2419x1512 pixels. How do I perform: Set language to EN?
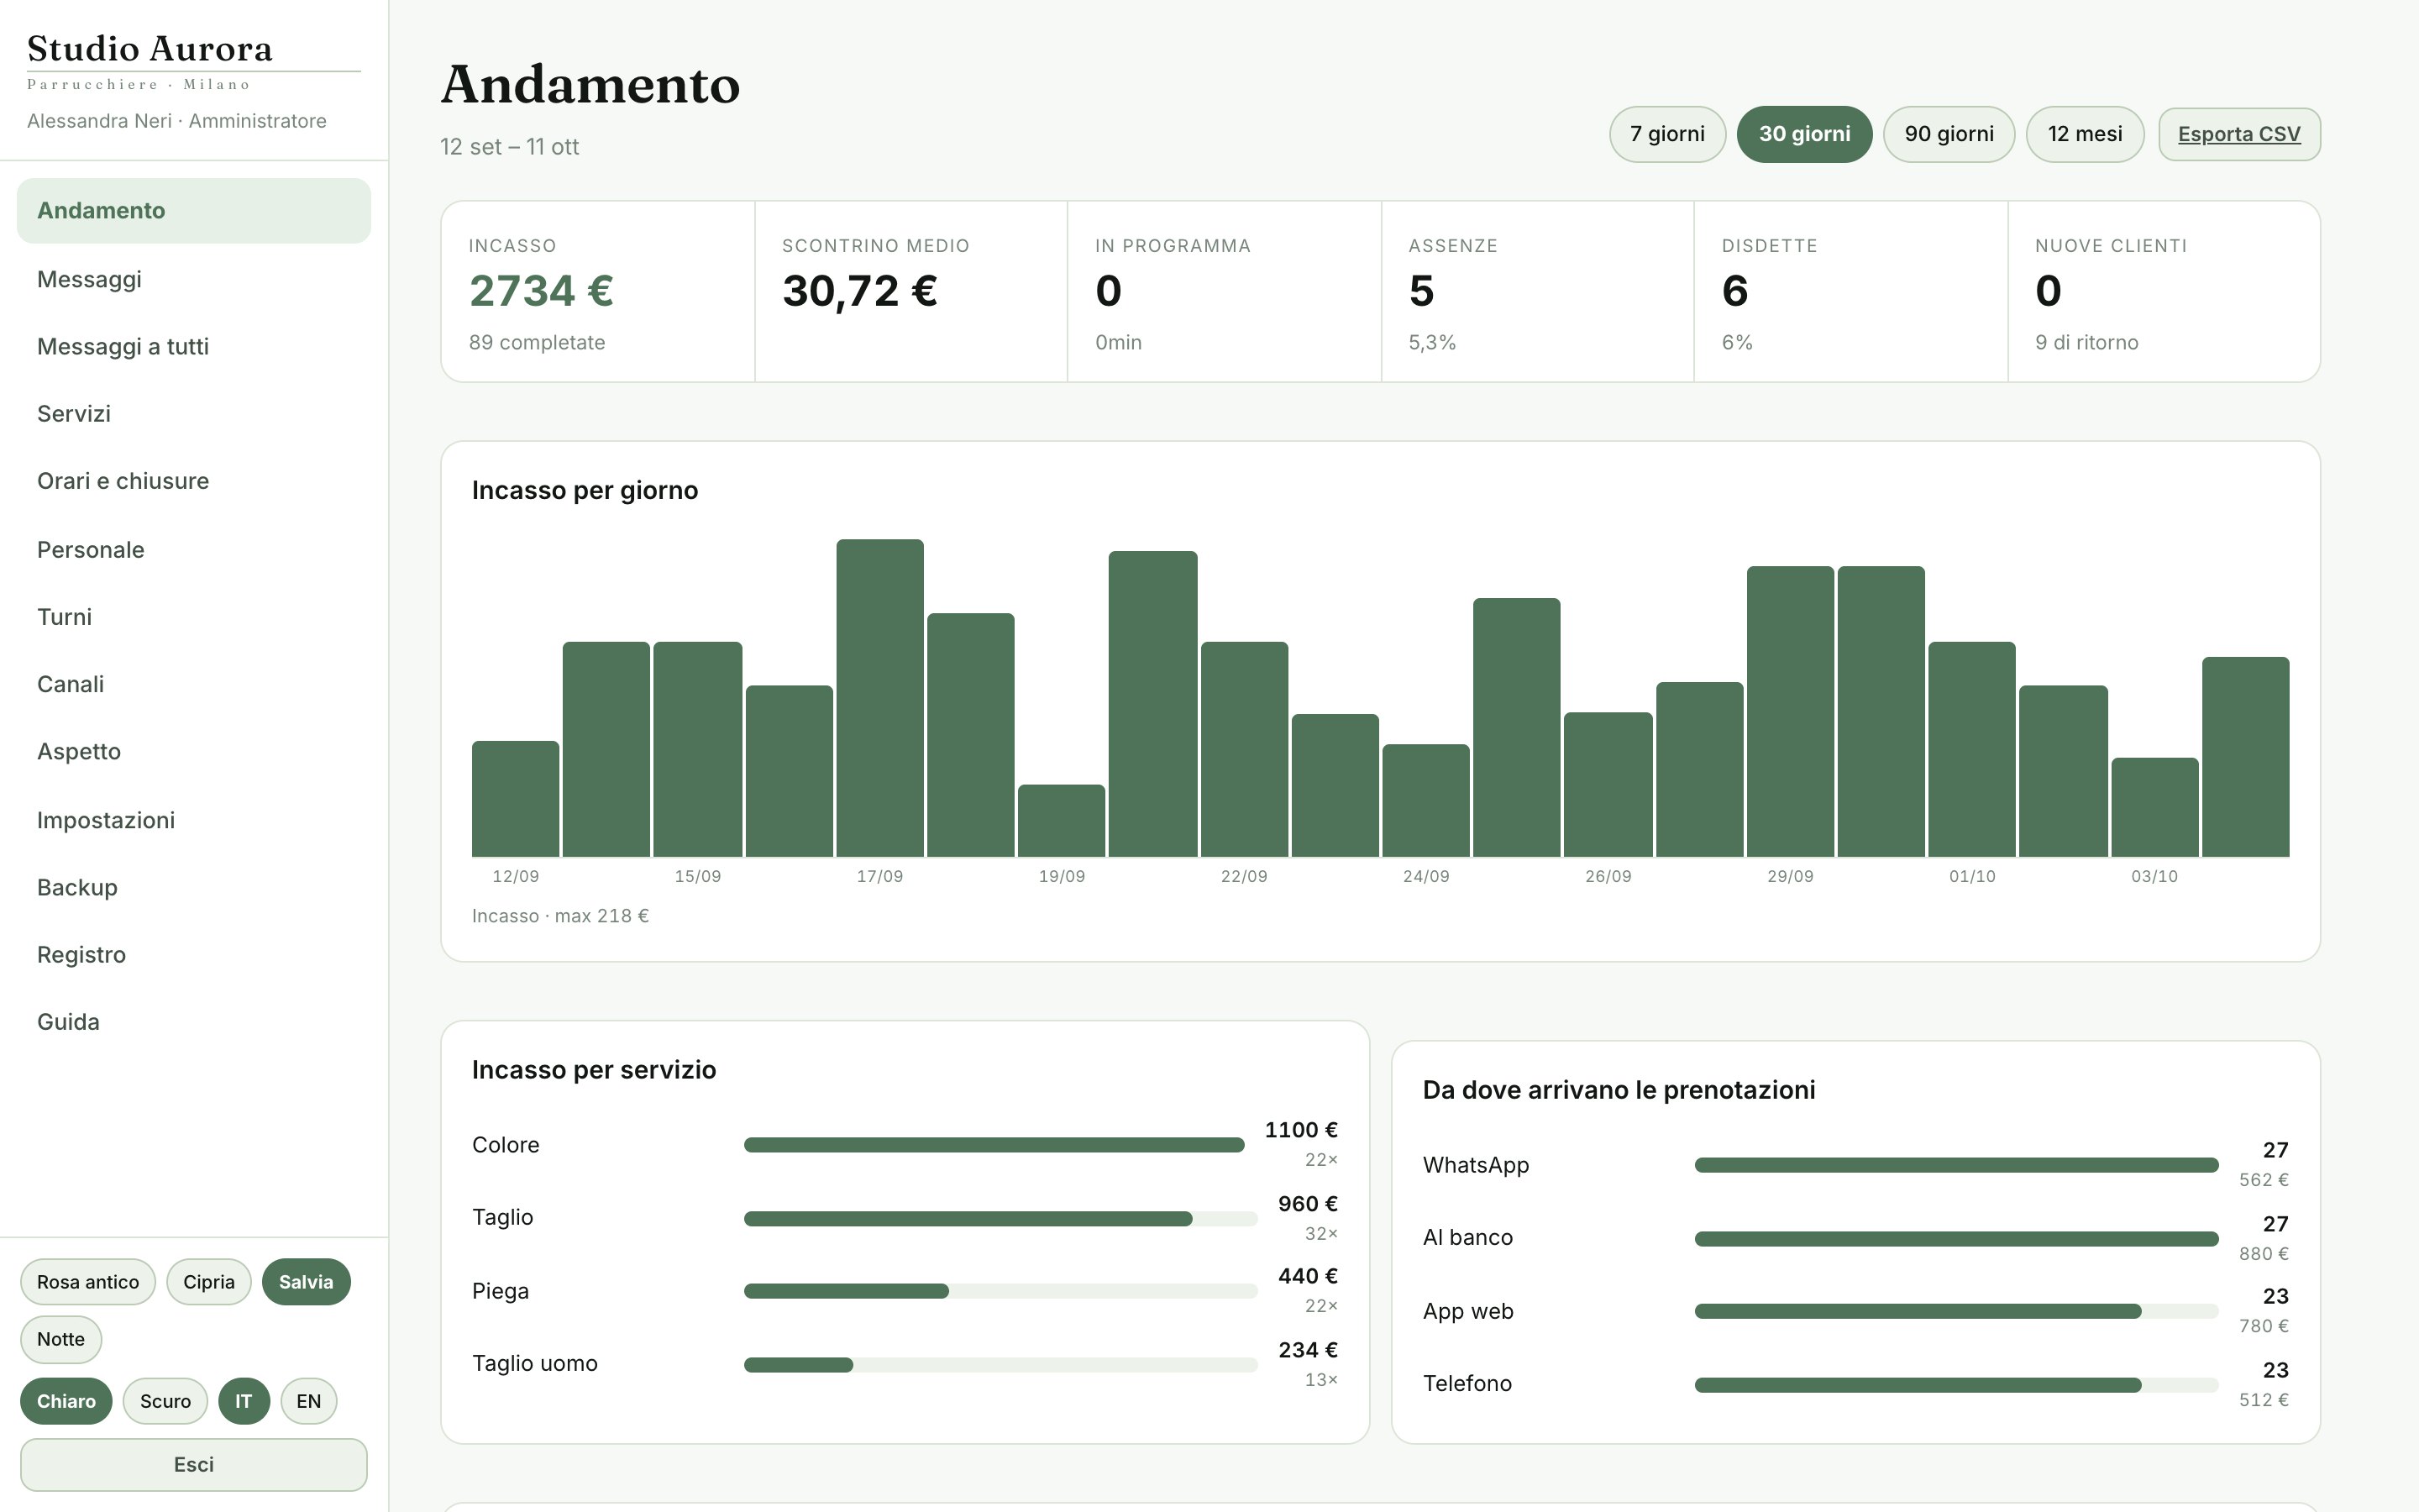click(309, 1401)
